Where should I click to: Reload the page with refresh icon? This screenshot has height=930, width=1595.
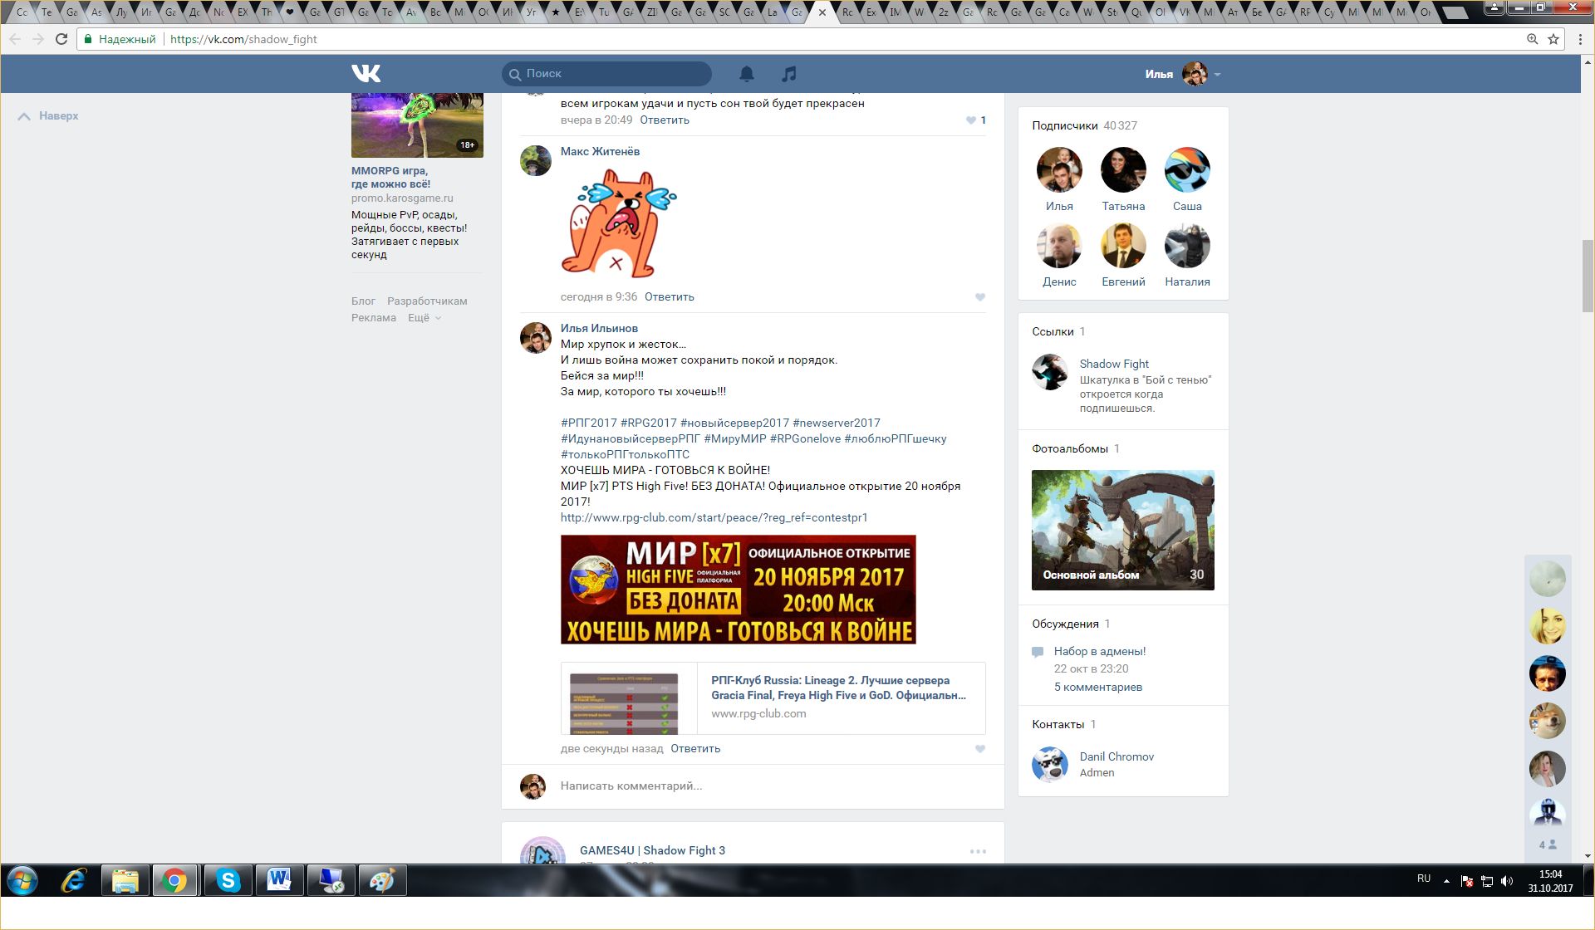61,39
